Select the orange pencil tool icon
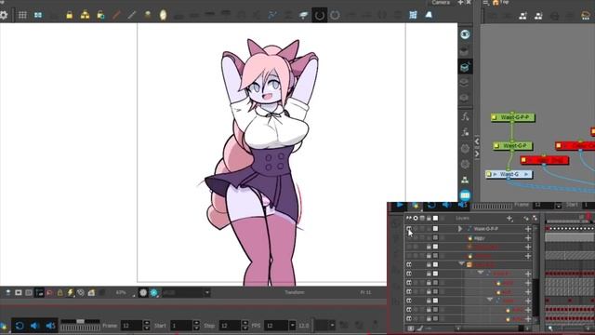Screen dimensions: 595x335 [x=116, y=15]
